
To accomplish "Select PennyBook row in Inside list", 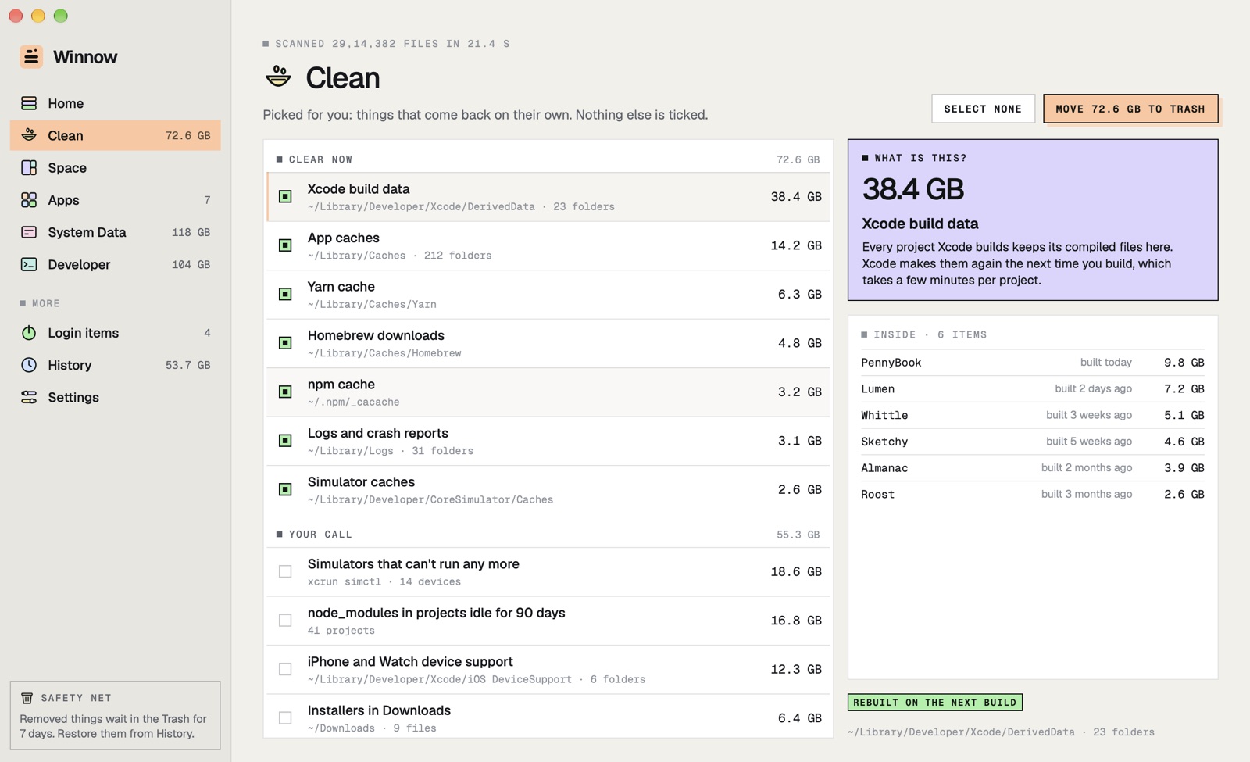I will (1033, 363).
